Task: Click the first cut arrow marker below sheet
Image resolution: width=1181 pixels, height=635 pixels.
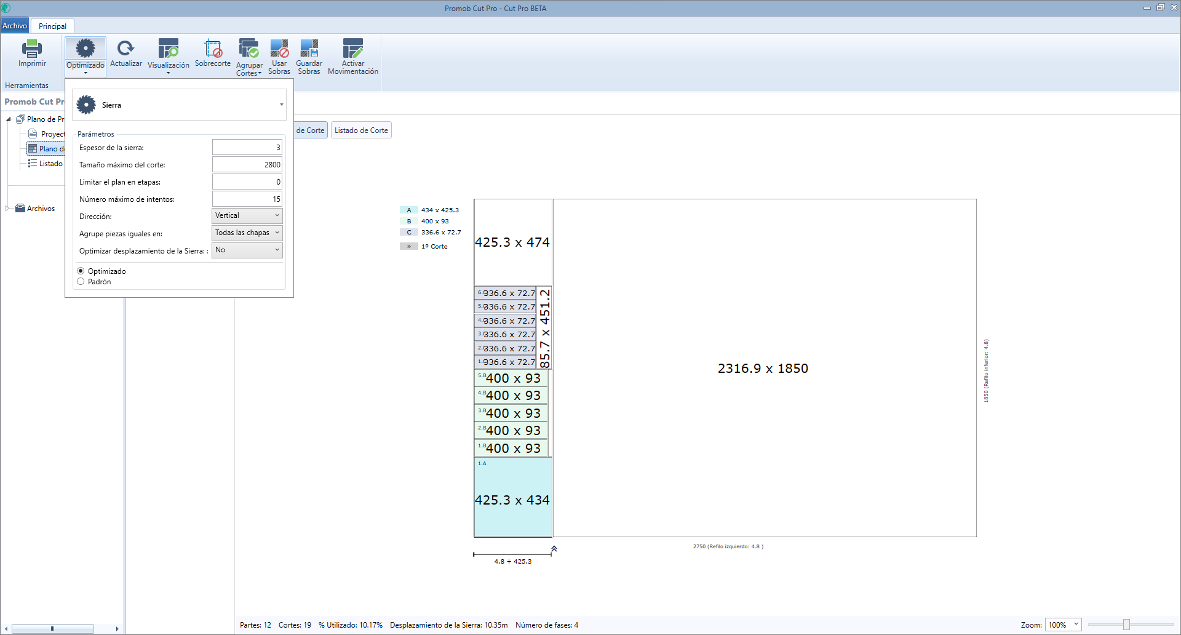Action: (554, 549)
